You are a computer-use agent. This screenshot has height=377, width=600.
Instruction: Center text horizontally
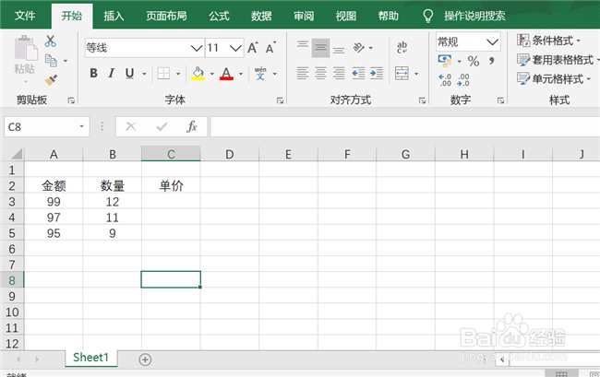(320, 73)
